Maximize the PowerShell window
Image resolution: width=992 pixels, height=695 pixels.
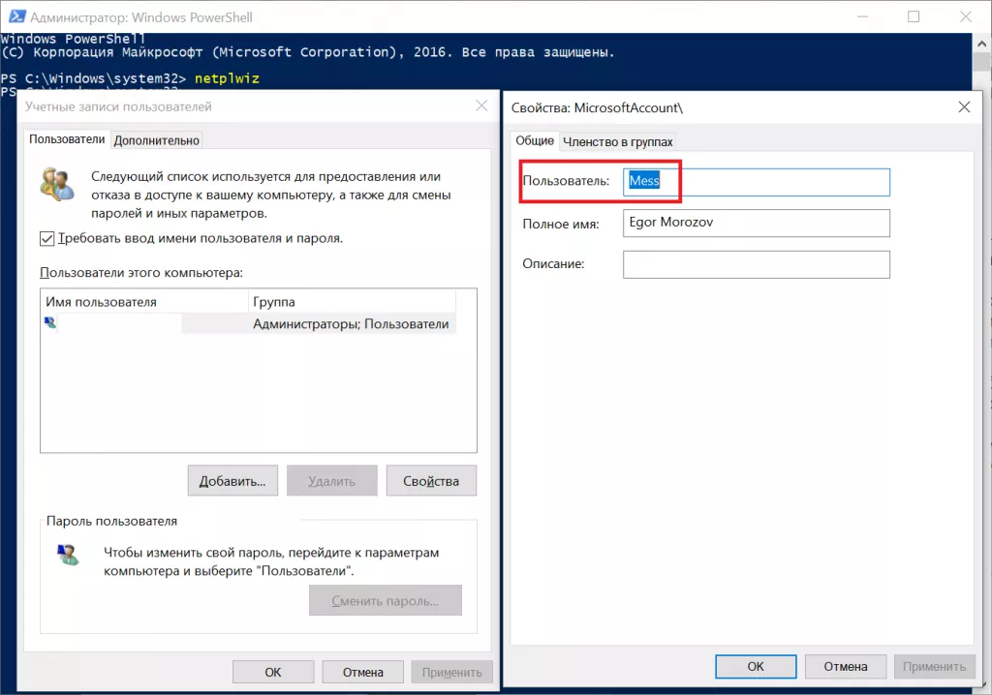click(914, 16)
